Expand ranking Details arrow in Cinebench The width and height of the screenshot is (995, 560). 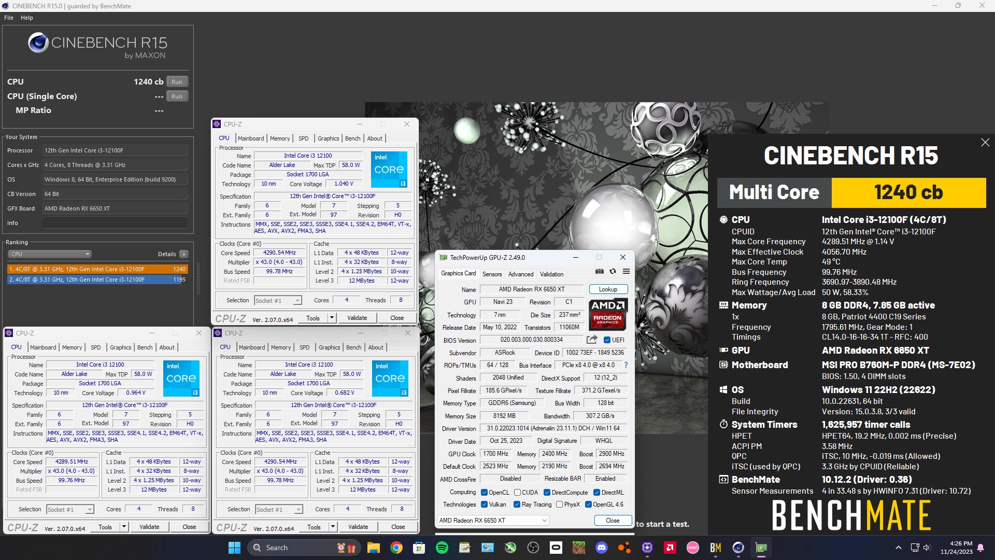184,254
